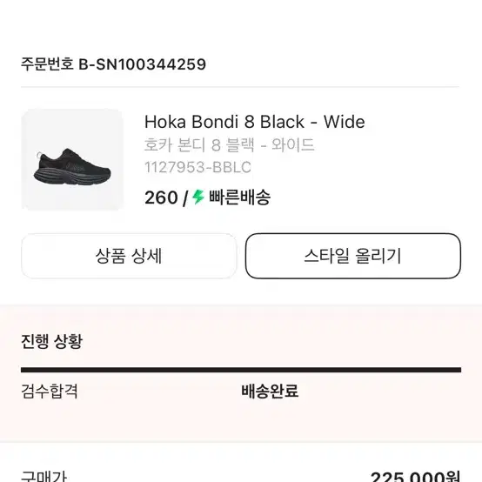The height and width of the screenshot is (482, 482).
Task: Open the Hoka Bondi 8 shoe thumbnail
Action: pos(72,160)
